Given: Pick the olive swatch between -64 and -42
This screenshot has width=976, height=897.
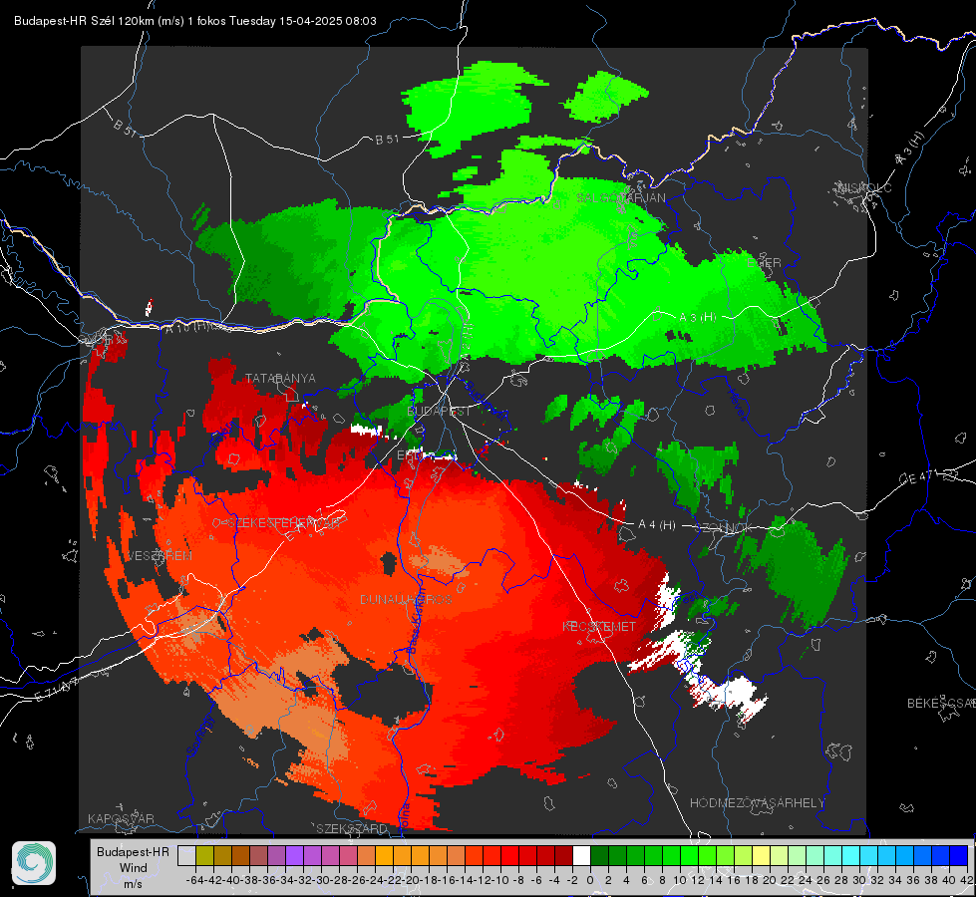Looking at the screenshot, I should (204, 856).
